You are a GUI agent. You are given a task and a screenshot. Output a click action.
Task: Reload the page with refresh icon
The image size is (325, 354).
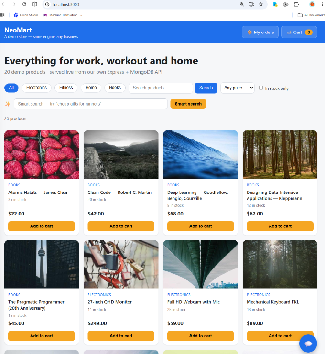[x=24, y=4]
